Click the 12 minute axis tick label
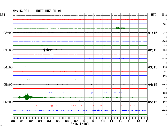The image size is (168, 128). click(120, 121)
